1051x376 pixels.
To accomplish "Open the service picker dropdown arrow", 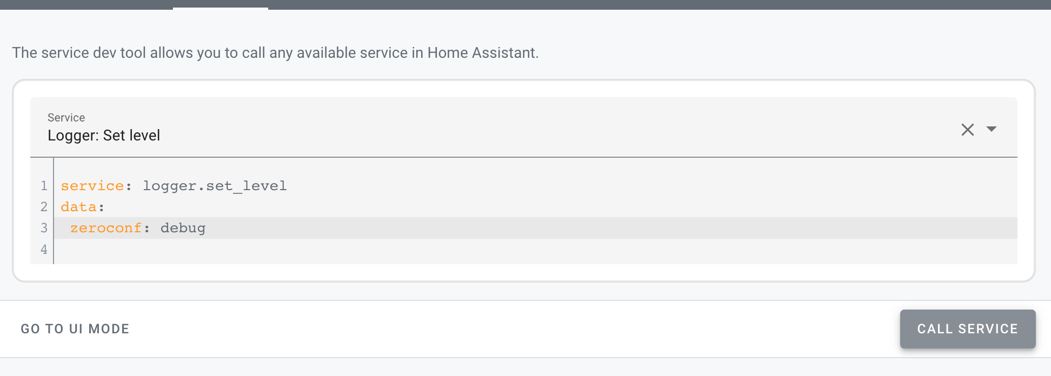I will coord(993,130).
